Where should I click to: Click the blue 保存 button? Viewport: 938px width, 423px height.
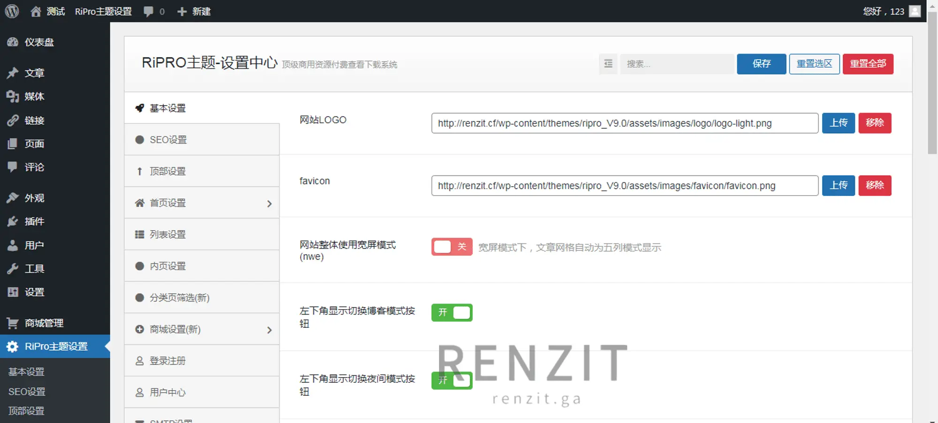coord(761,64)
